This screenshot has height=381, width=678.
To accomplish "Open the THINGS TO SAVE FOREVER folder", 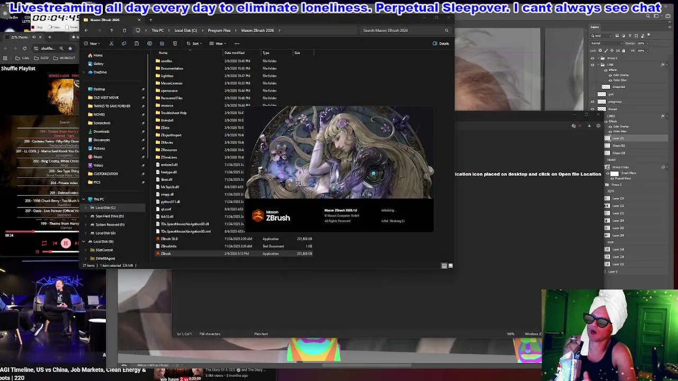I will [x=112, y=106].
